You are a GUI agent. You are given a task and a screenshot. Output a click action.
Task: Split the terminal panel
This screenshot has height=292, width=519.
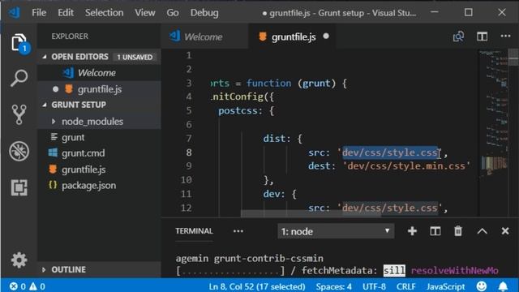point(435,231)
